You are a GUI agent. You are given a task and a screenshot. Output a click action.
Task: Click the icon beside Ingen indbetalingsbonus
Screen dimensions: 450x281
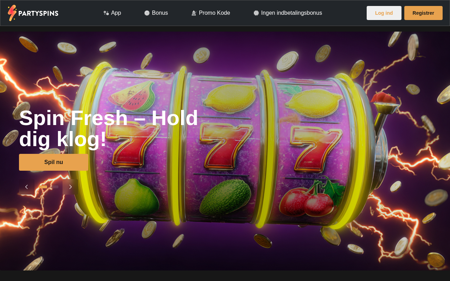click(256, 13)
